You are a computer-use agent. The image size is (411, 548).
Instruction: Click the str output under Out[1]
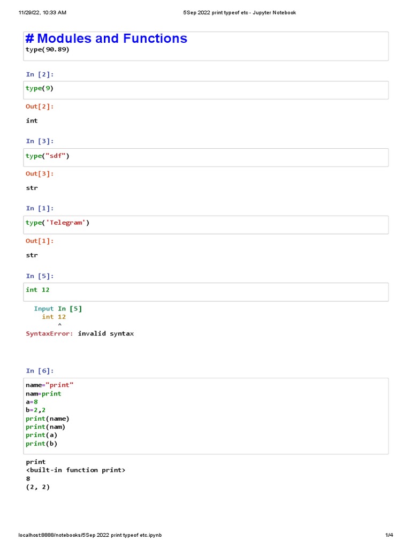[32, 255]
